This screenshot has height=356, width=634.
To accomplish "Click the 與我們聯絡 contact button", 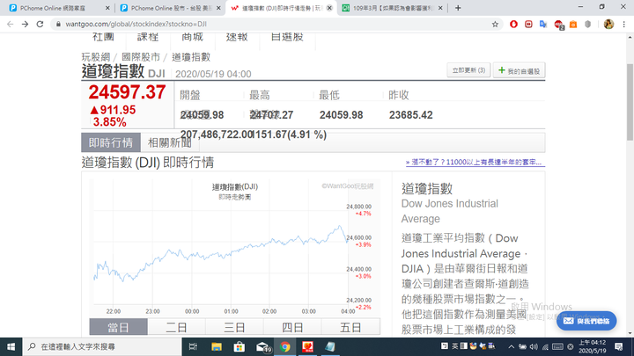I will [586, 321].
